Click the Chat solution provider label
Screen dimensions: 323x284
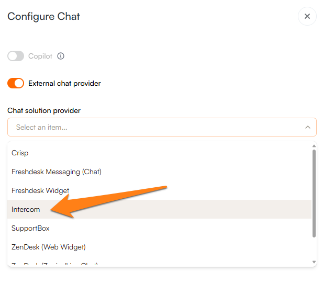[44, 110]
